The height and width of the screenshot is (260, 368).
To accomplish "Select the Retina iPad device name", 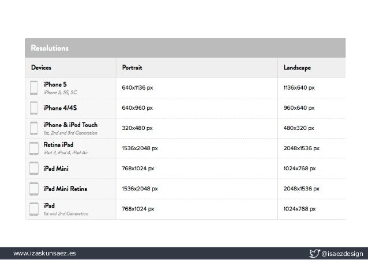I will pos(58,144).
